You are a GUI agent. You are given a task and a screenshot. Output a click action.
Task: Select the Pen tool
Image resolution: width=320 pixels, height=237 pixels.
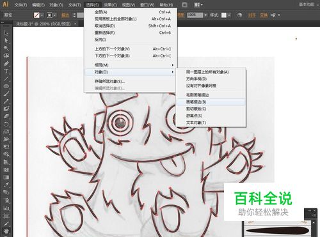click(x=6, y=63)
